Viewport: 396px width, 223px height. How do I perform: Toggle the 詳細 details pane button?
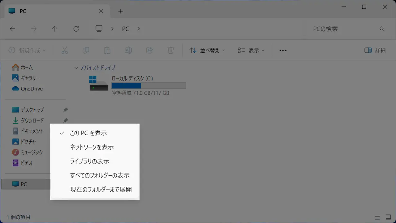tap(375, 50)
